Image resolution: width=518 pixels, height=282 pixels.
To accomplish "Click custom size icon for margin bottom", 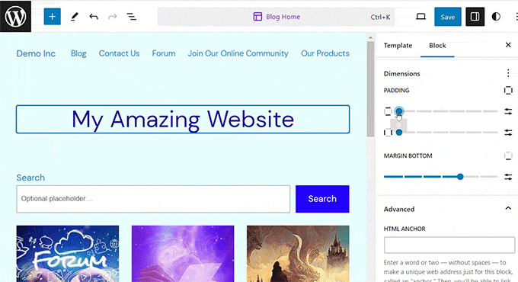I will point(508,177).
